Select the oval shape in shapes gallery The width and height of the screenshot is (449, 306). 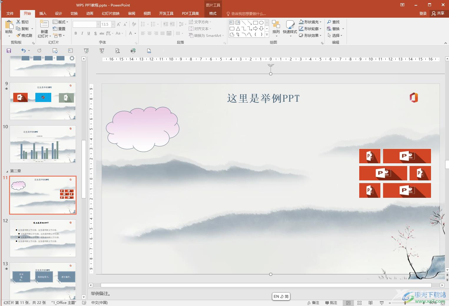point(261,22)
